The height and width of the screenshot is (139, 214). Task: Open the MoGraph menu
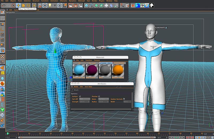82,1
